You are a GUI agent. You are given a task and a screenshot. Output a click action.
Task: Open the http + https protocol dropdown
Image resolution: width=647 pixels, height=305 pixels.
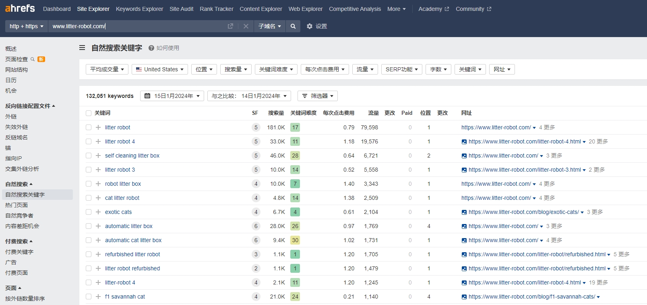pos(27,26)
